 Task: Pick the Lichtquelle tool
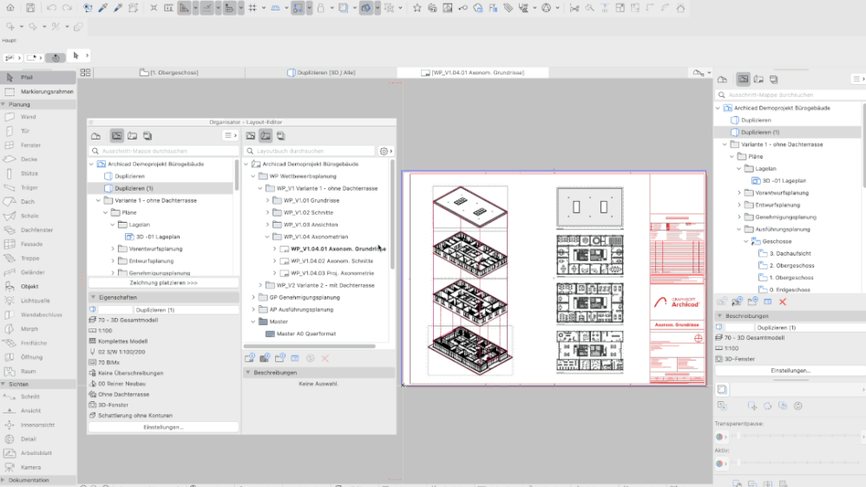tap(35, 300)
